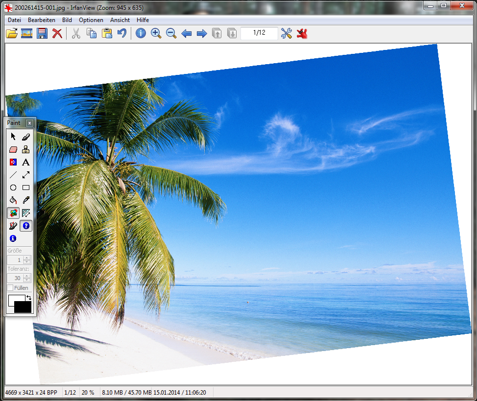Save the image with the floppy disk icon

(x=42, y=33)
